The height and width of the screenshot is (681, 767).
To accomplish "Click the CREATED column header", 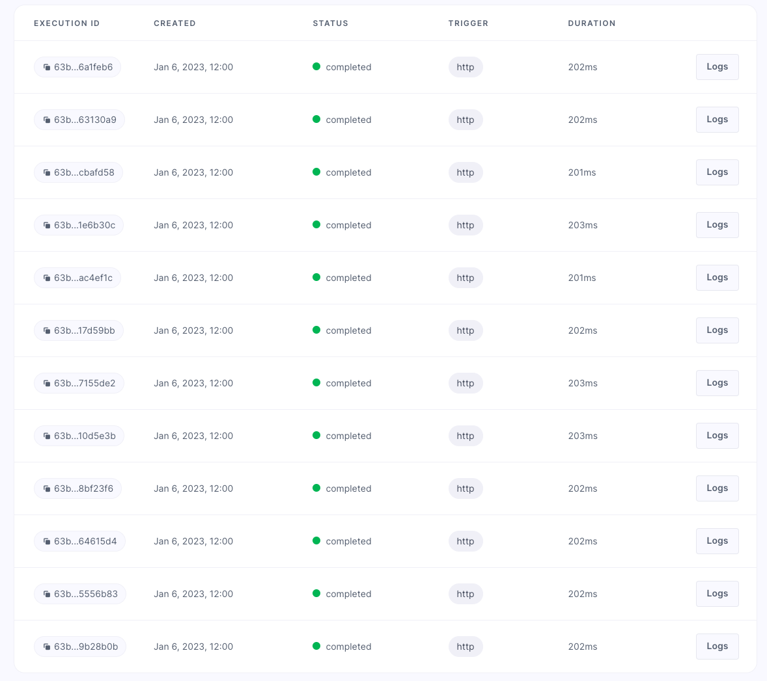I will (x=174, y=23).
